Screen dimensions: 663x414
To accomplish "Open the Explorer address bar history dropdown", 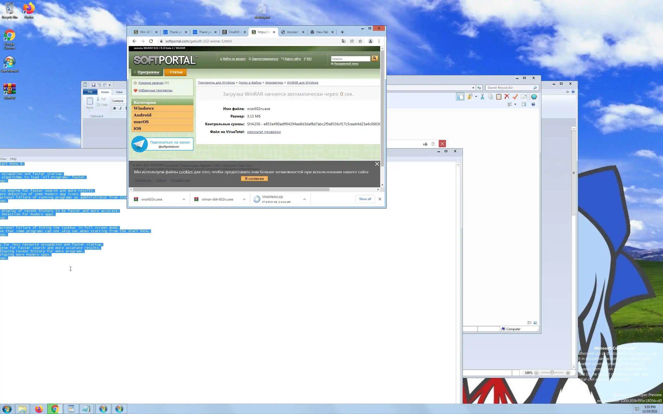I will coord(473,88).
